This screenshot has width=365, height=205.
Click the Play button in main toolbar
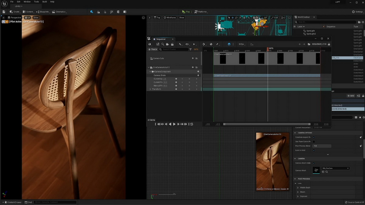[186, 12]
